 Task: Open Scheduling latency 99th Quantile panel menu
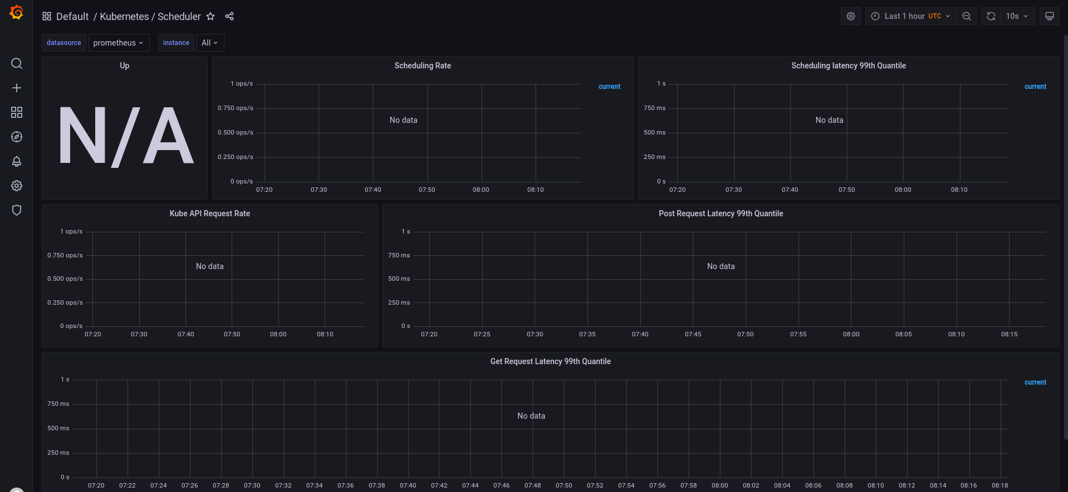[849, 66]
